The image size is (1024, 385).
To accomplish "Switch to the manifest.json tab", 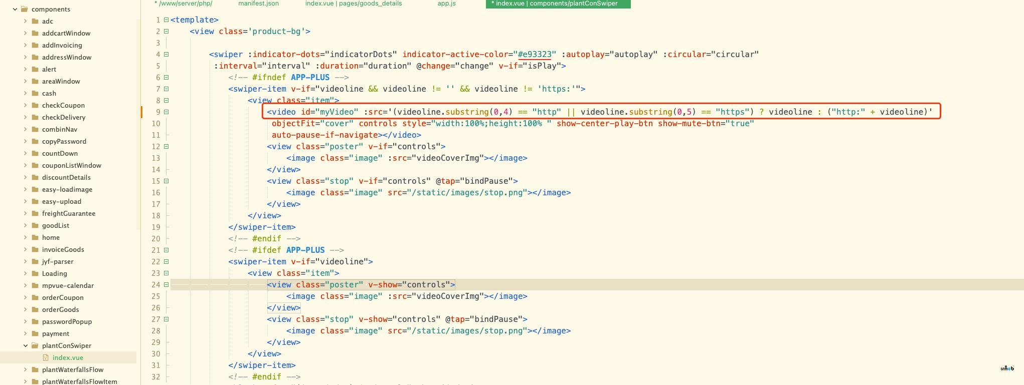I will pyautogui.click(x=258, y=4).
